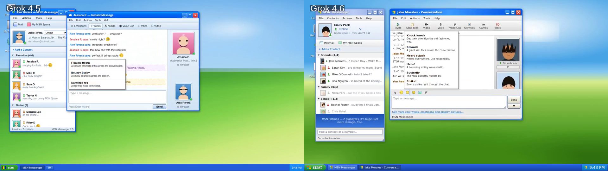608x171 pixels.
Task: Open My MSN Space in Emily Park's window
Action: [x=350, y=43]
